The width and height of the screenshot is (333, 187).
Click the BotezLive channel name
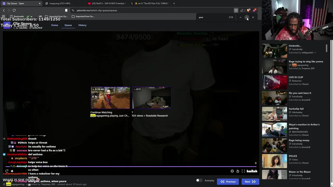coord(297,81)
